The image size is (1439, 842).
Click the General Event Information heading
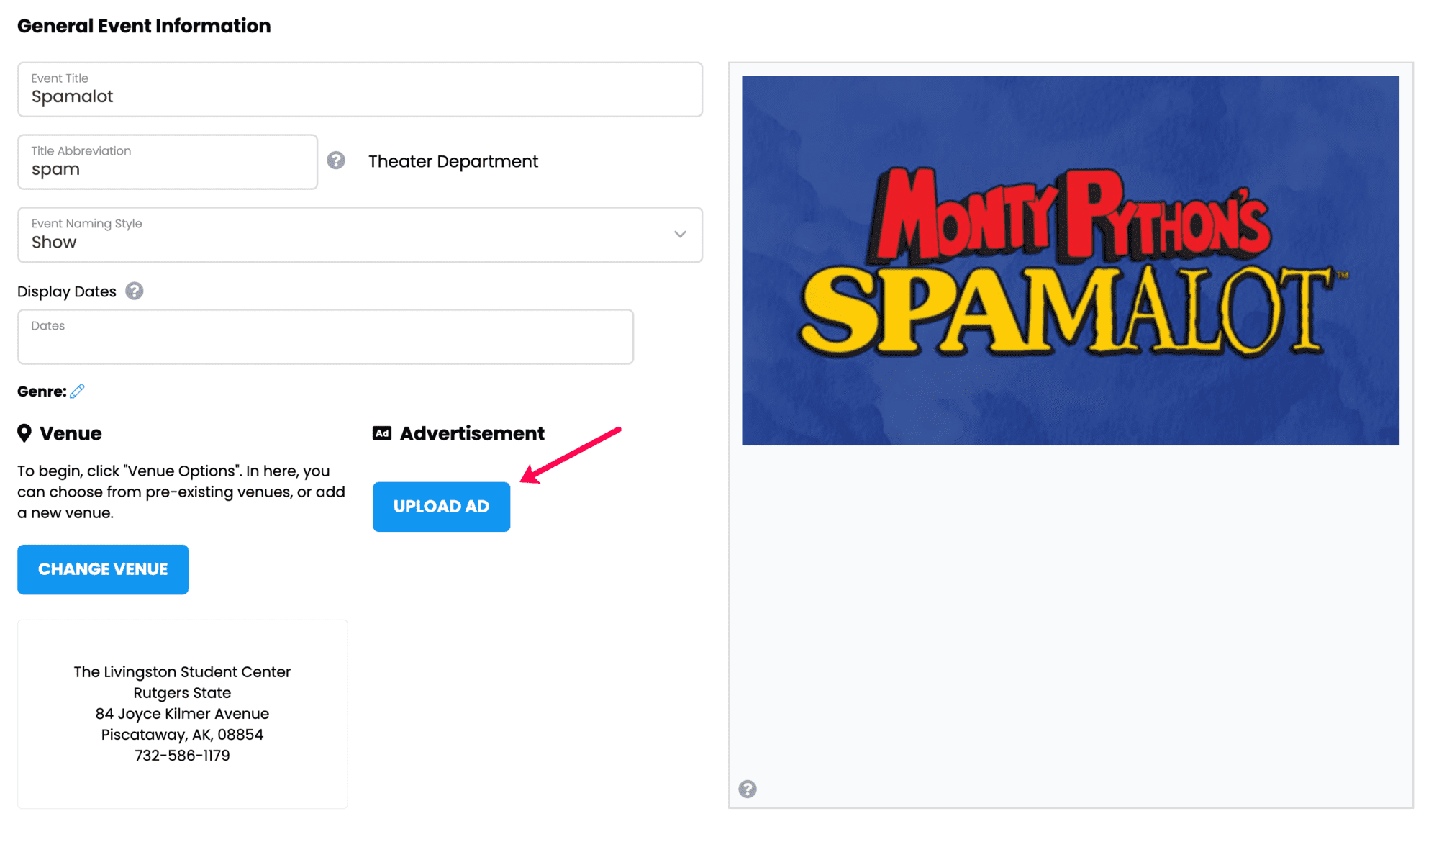point(144,26)
